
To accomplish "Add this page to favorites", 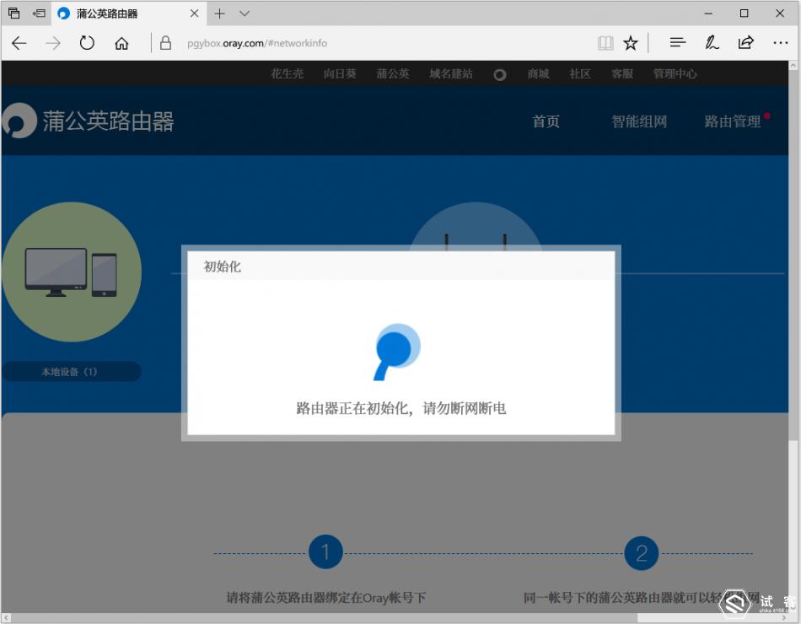I will point(629,42).
